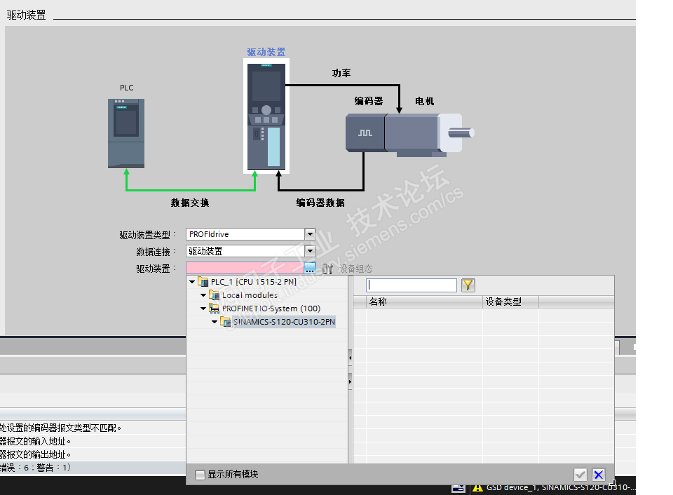Sort by the 设备类型 column header
Viewport: 673px width, 495px height.
510,301
